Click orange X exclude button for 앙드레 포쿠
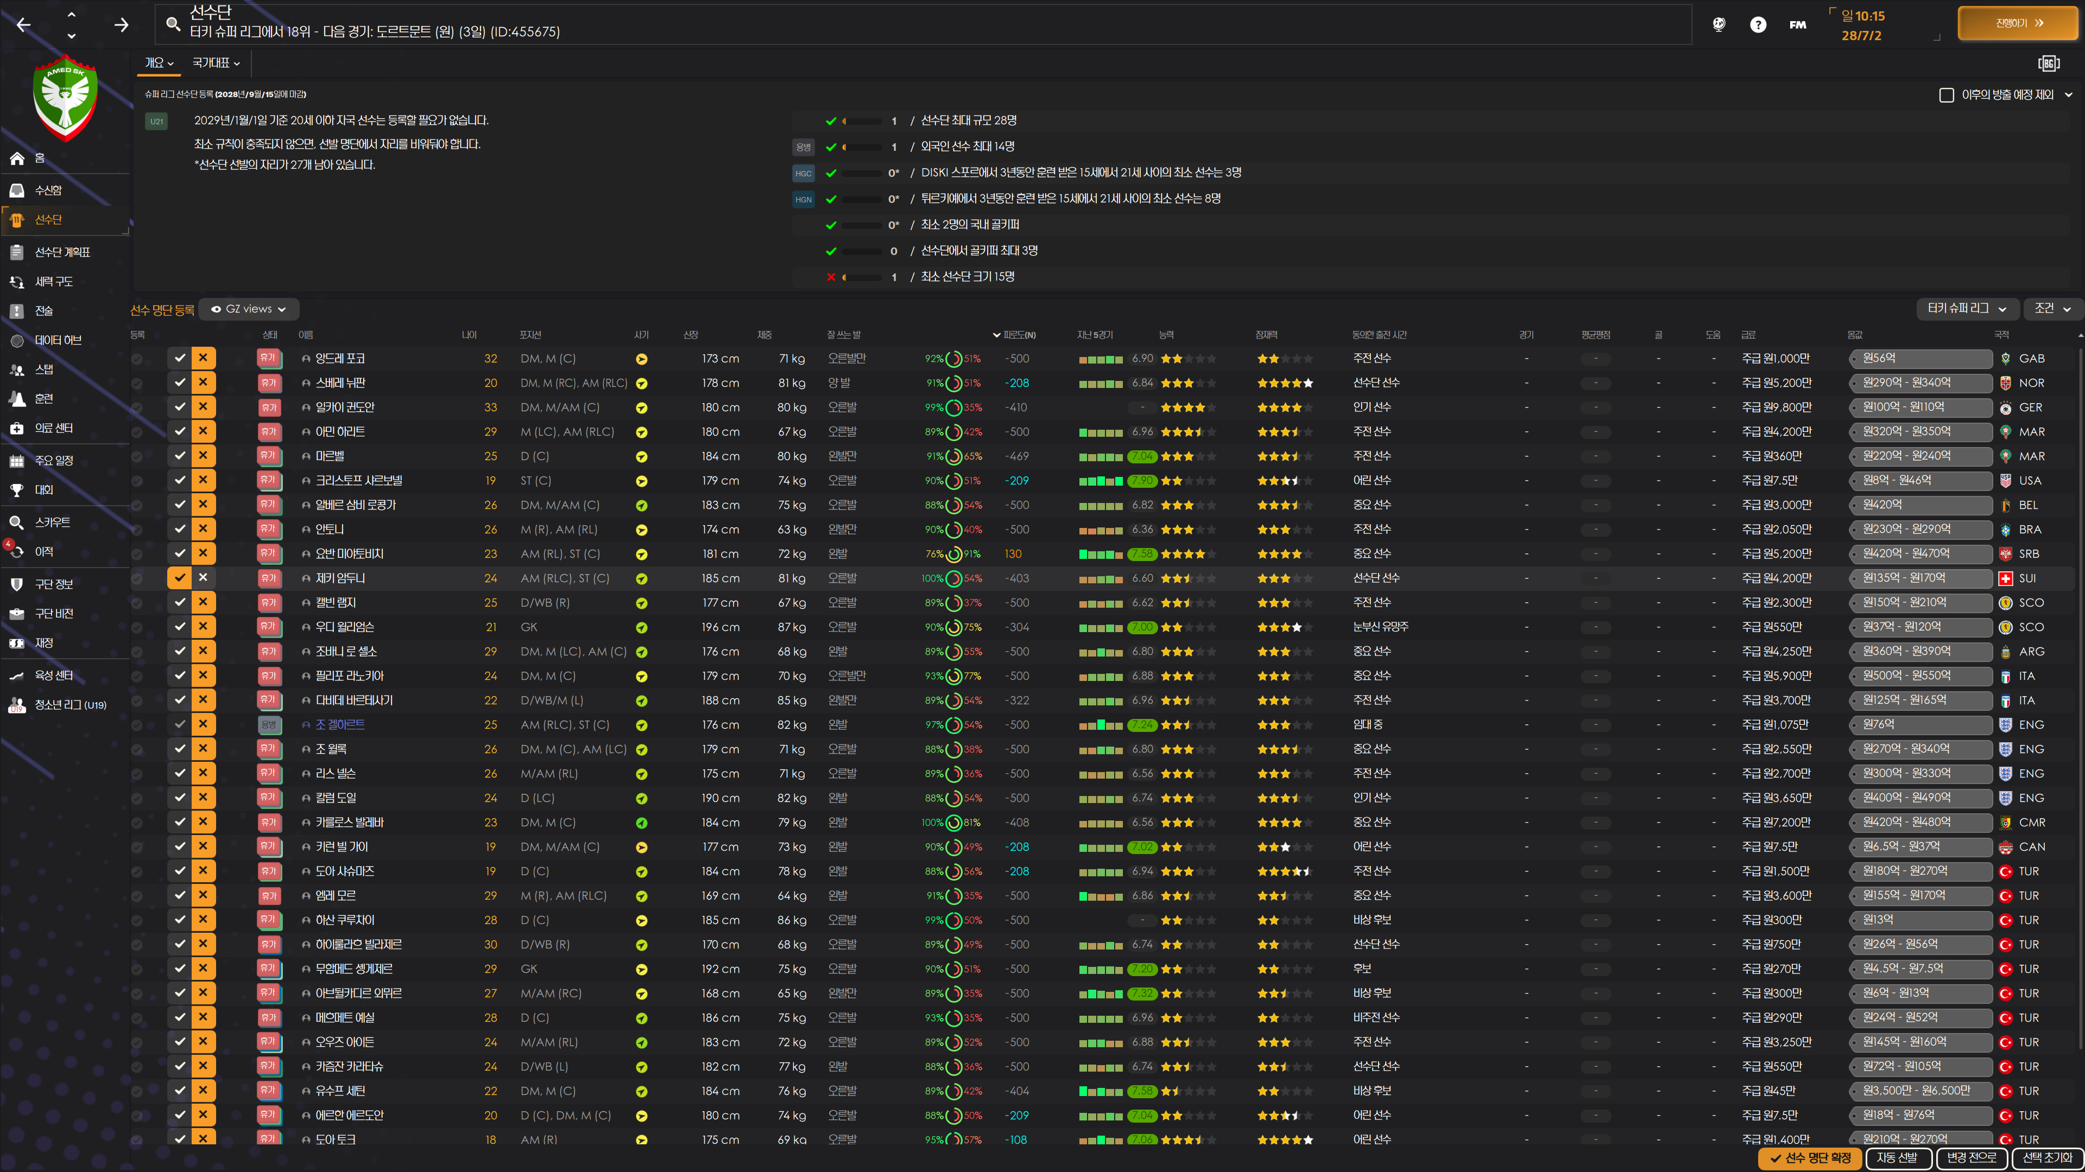Screen dimensions: 2085x1172 (x=203, y=358)
